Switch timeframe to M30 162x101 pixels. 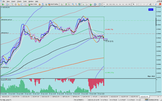pyautogui.click(x=114, y=4)
